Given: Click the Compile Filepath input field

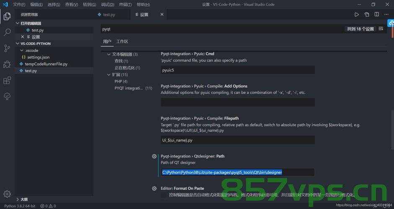Looking at the screenshot, I should pyautogui.click(x=238, y=140).
